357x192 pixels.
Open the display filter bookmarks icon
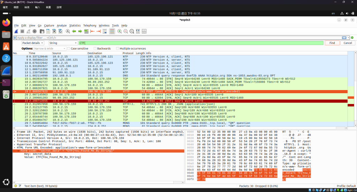click(x=15, y=38)
